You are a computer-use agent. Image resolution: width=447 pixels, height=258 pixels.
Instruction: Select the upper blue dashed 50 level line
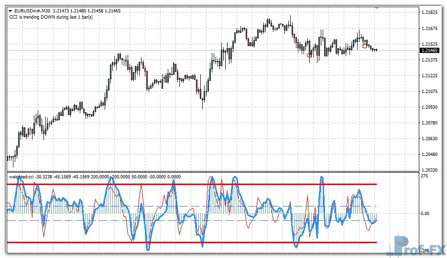point(191,206)
